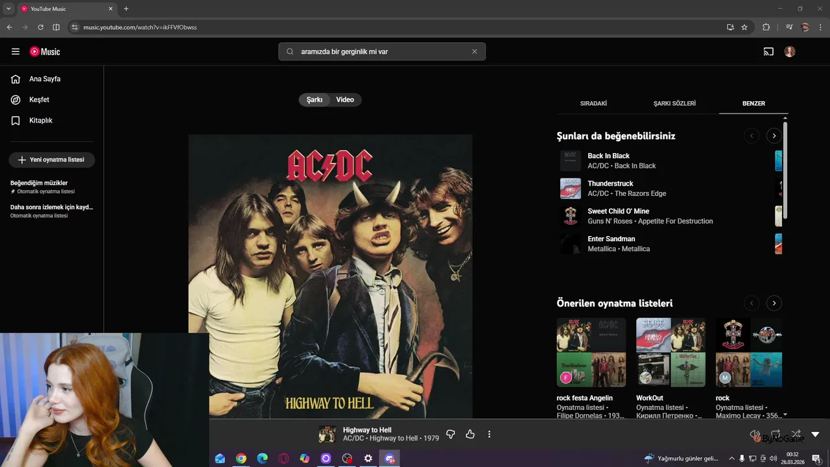
Task: Select the BENZER tab
Action: (753, 103)
